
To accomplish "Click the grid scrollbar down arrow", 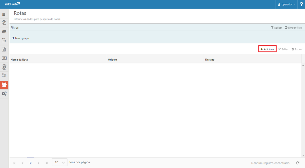I will click(x=303, y=156).
